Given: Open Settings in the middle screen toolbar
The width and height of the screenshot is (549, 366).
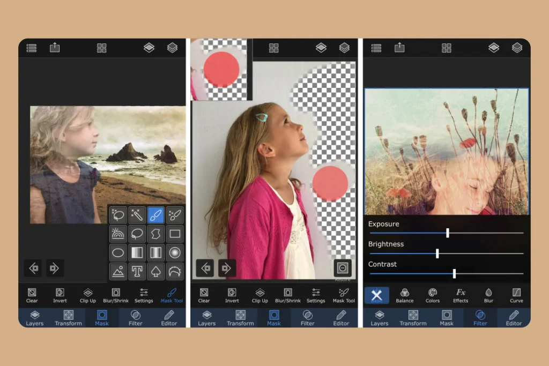Looking at the screenshot, I should (x=316, y=295).
